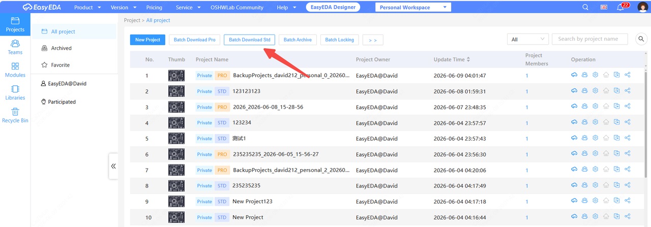Click the Batch Archive button
The image size is (651, 227).
298,40
